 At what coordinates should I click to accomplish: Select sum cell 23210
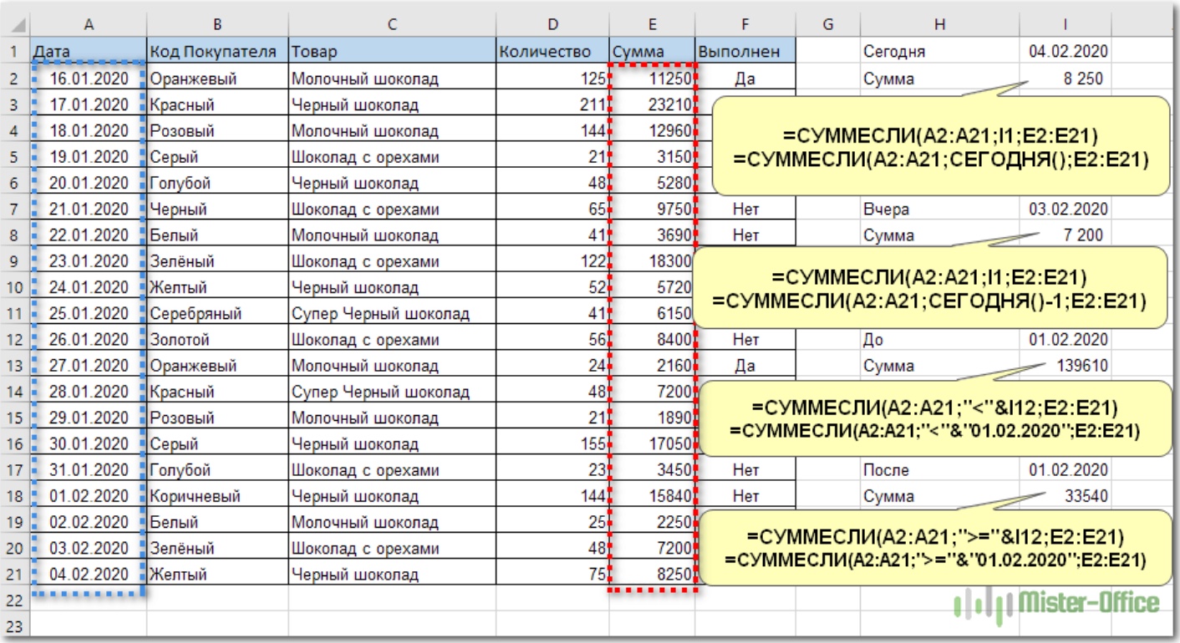652,104
